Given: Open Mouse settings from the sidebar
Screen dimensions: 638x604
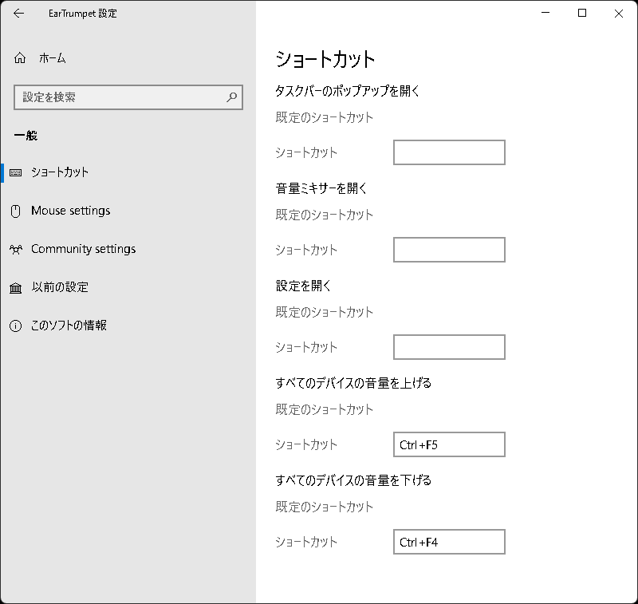Looking at the screenshot, I should (72, 210).
